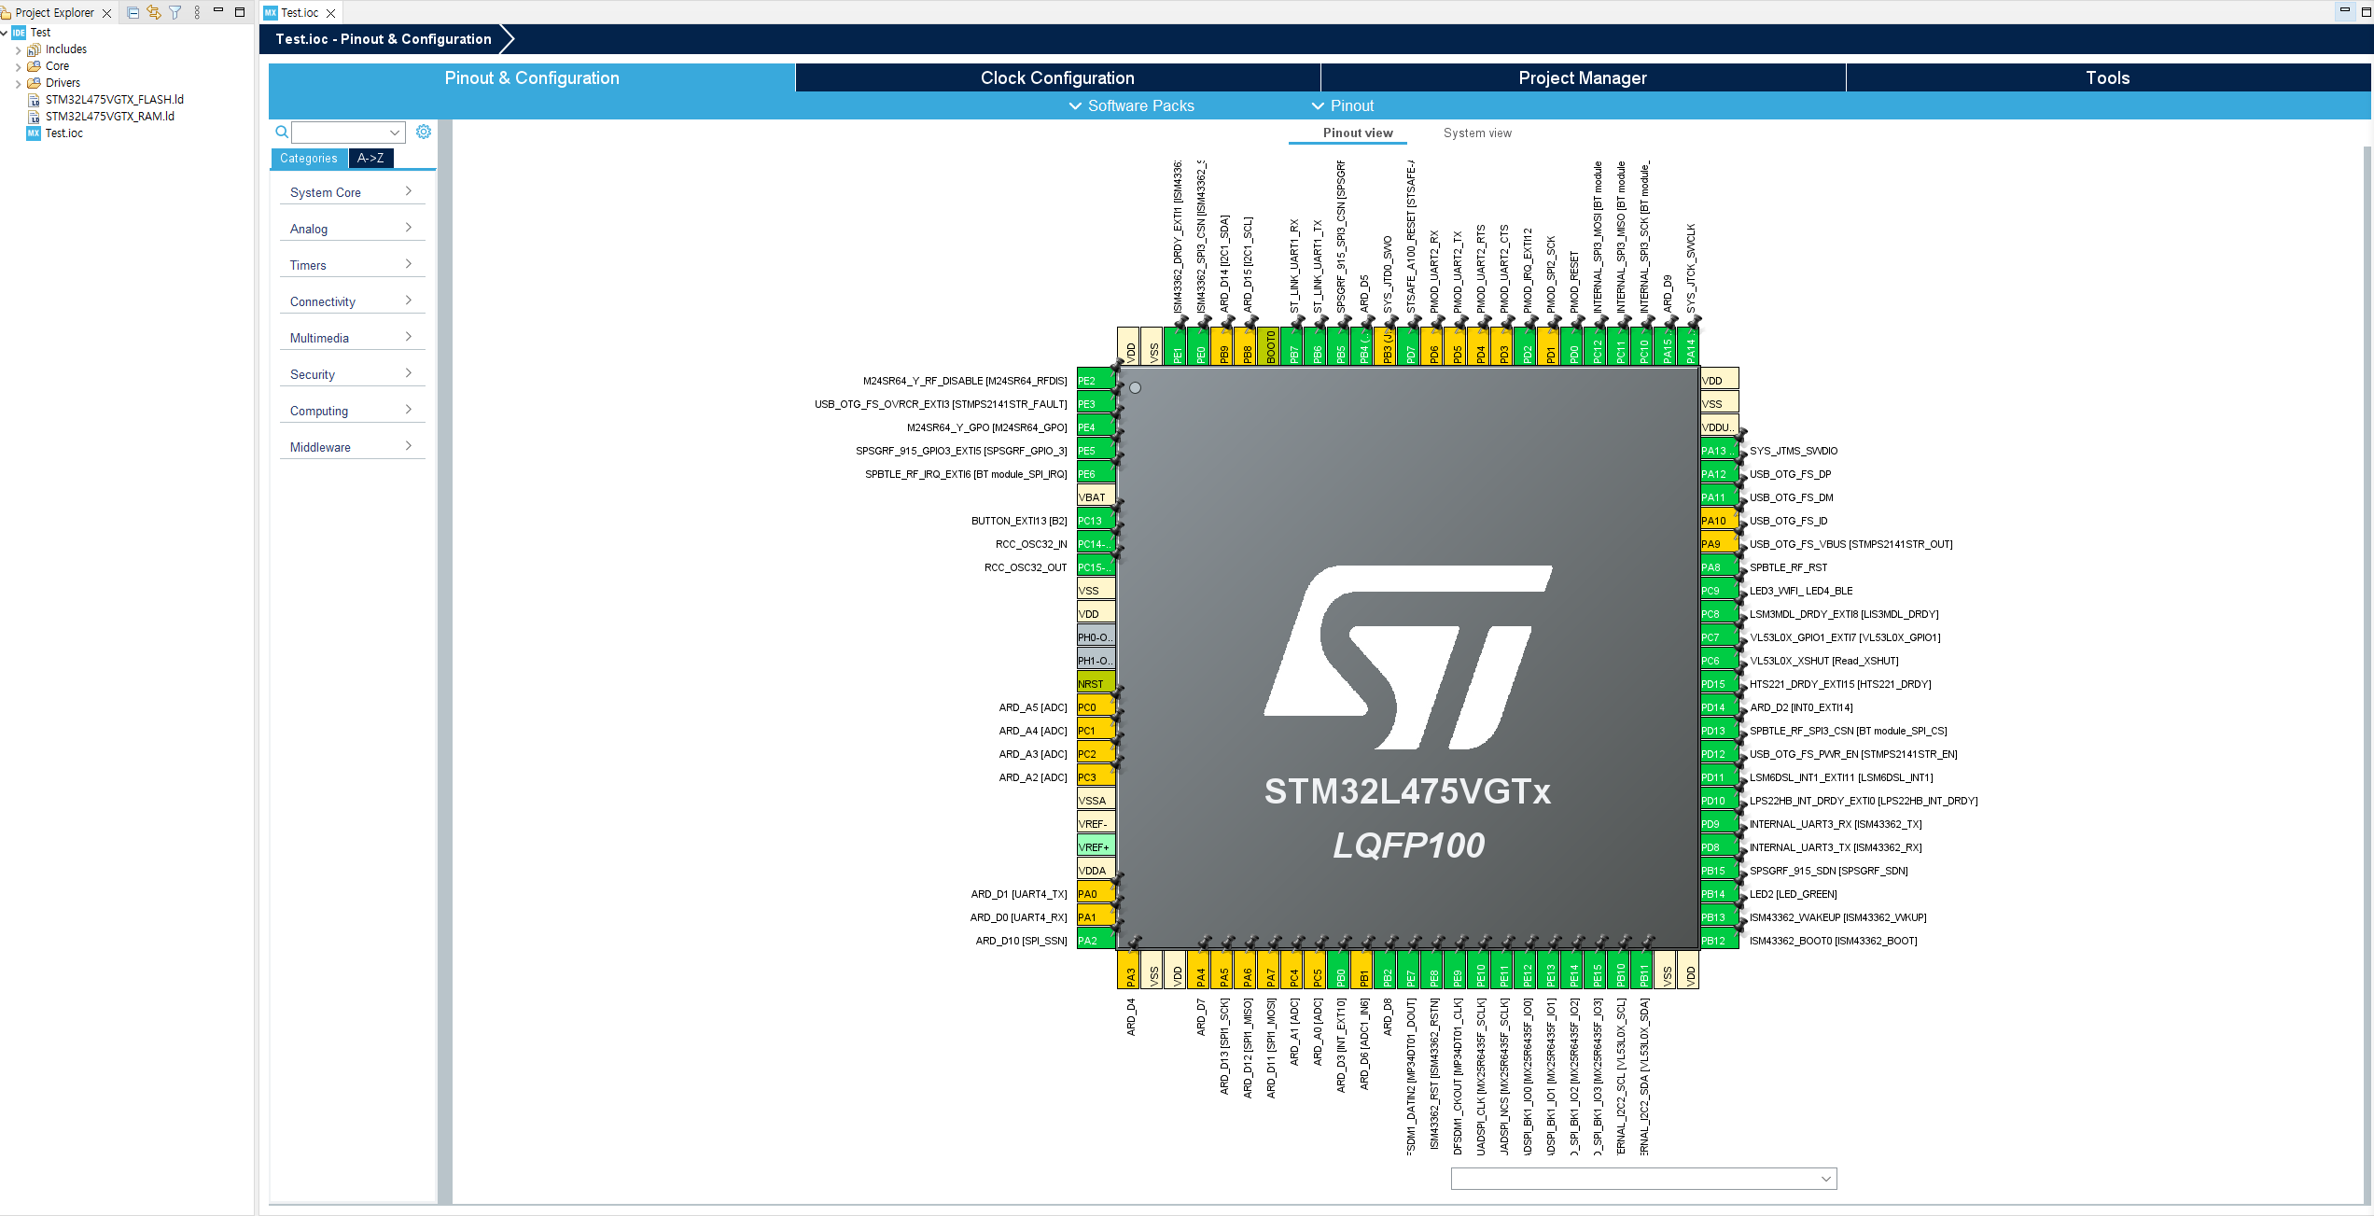Click the Test.ioc editor tab
The width and height of the screenshot is (2374, 1216).
pos(300,13)
